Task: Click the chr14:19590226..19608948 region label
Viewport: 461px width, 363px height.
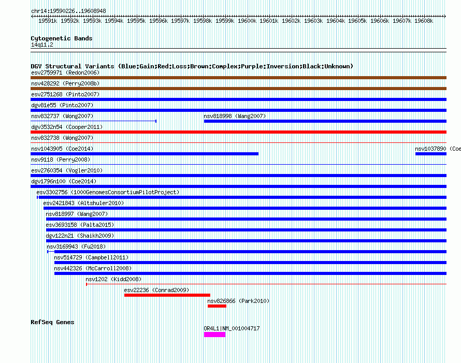Action: point(68,11)
